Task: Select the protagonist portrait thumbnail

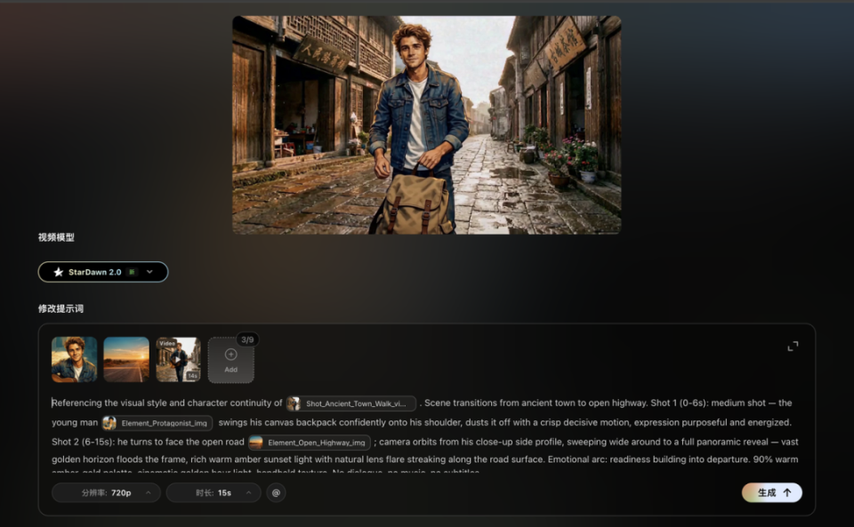Action: pyautogui.click(x=75, y=360)
